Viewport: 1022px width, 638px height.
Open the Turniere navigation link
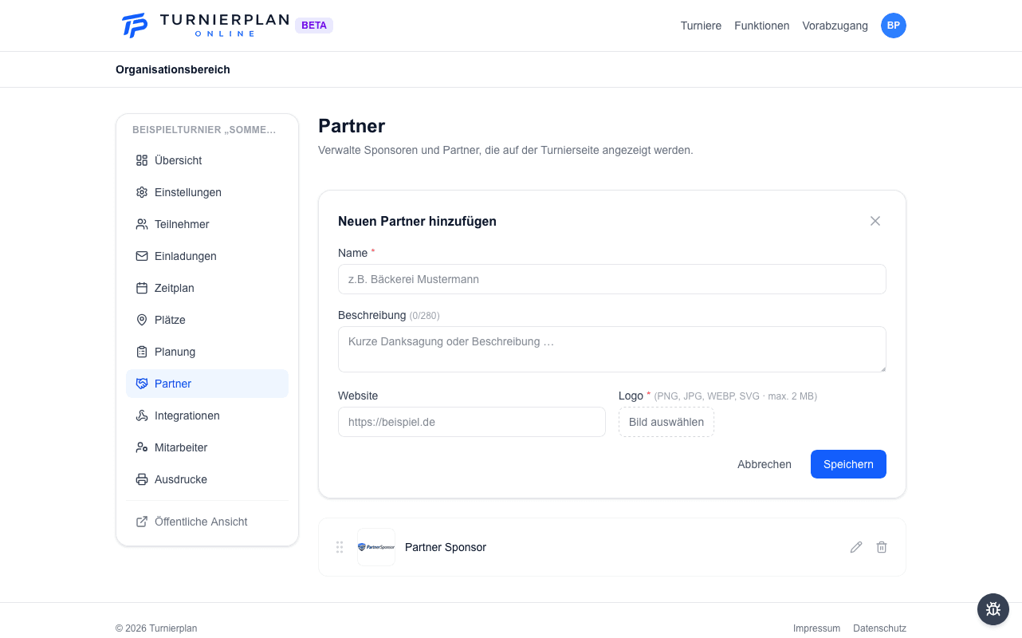click(701, 26)
